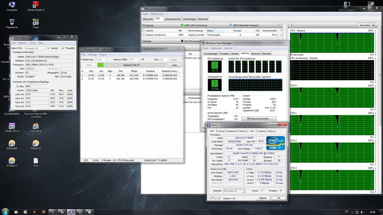Screen dimensions: 383x215
Task: Select LinX result row with 200.158 time
Action: (x=132, y=79)
